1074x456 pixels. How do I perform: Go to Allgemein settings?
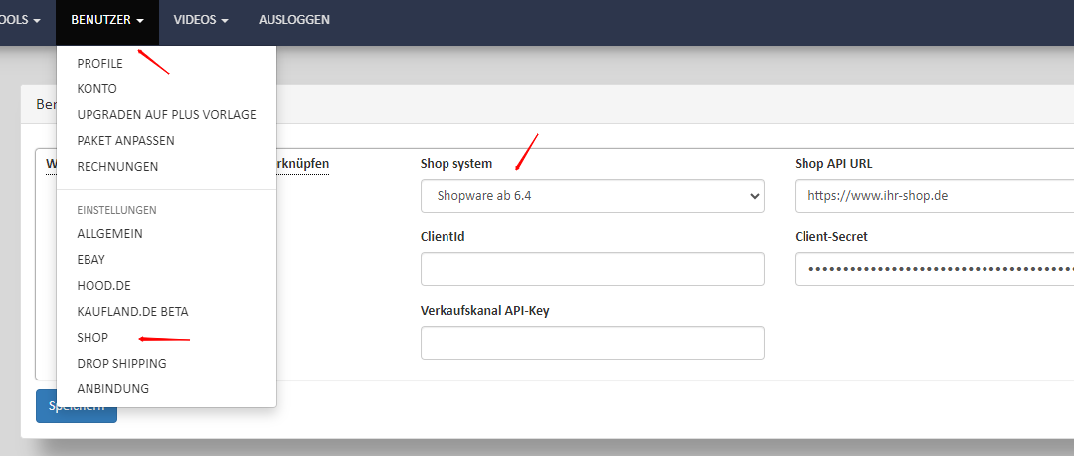(109, 234)
